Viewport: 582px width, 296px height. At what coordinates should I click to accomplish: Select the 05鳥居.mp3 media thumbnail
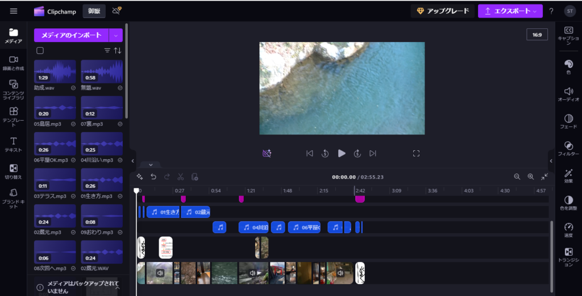tap(55, 107)
